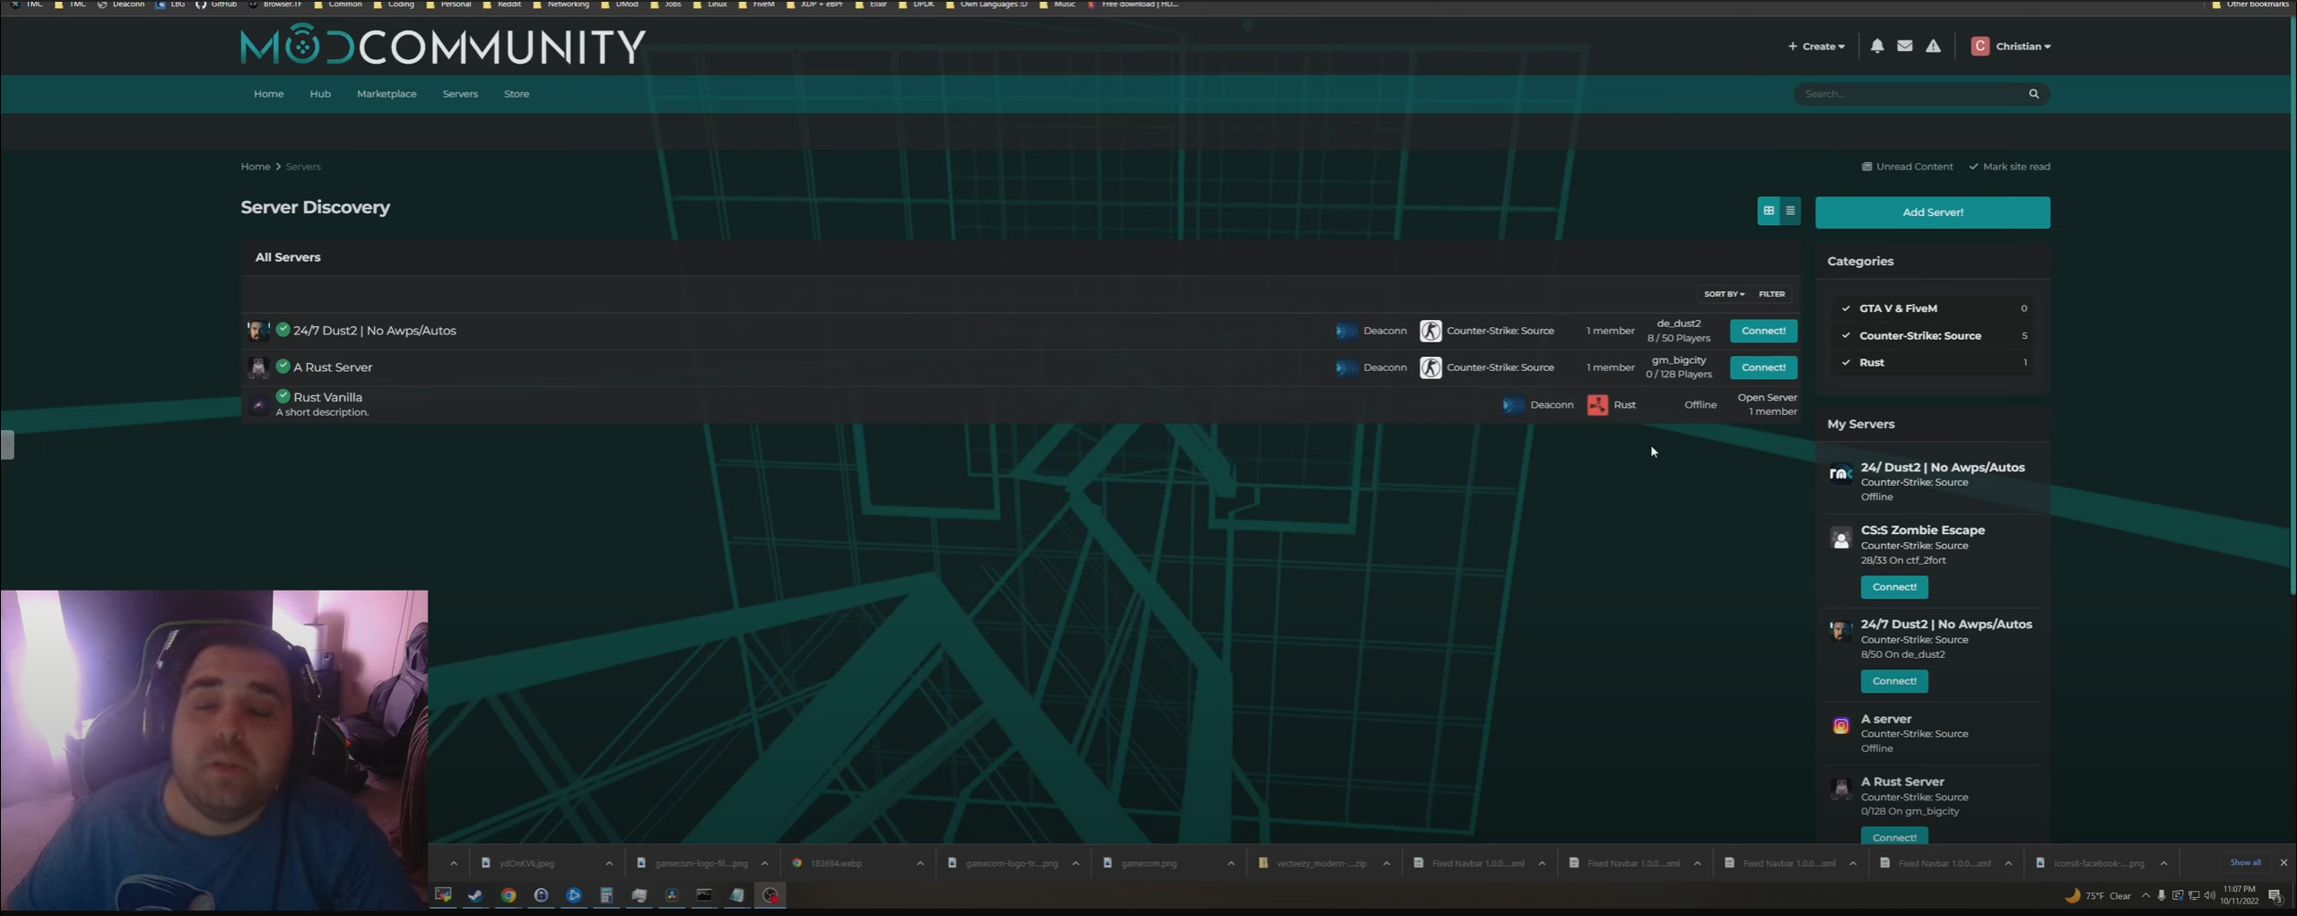Click CS:S Zombie Escape avatar in My Servers

click(1840, 538)
